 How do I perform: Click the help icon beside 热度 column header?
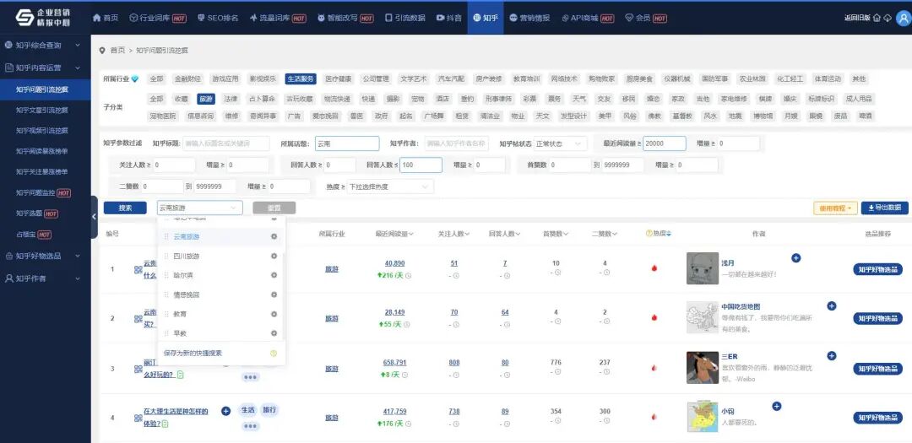(x=649, y=234)
